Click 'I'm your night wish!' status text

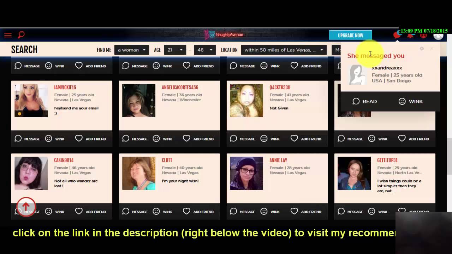tap(180, 181)
